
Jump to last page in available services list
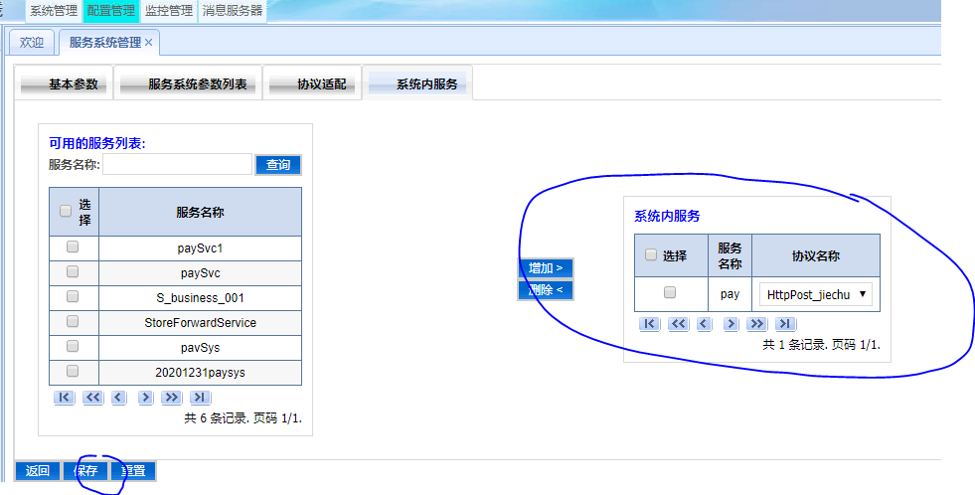200,398
